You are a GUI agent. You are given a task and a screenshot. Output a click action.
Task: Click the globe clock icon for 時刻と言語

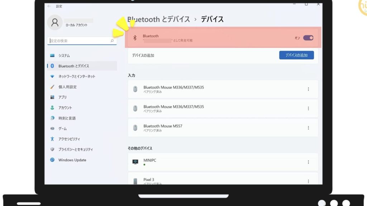[52, 118]
